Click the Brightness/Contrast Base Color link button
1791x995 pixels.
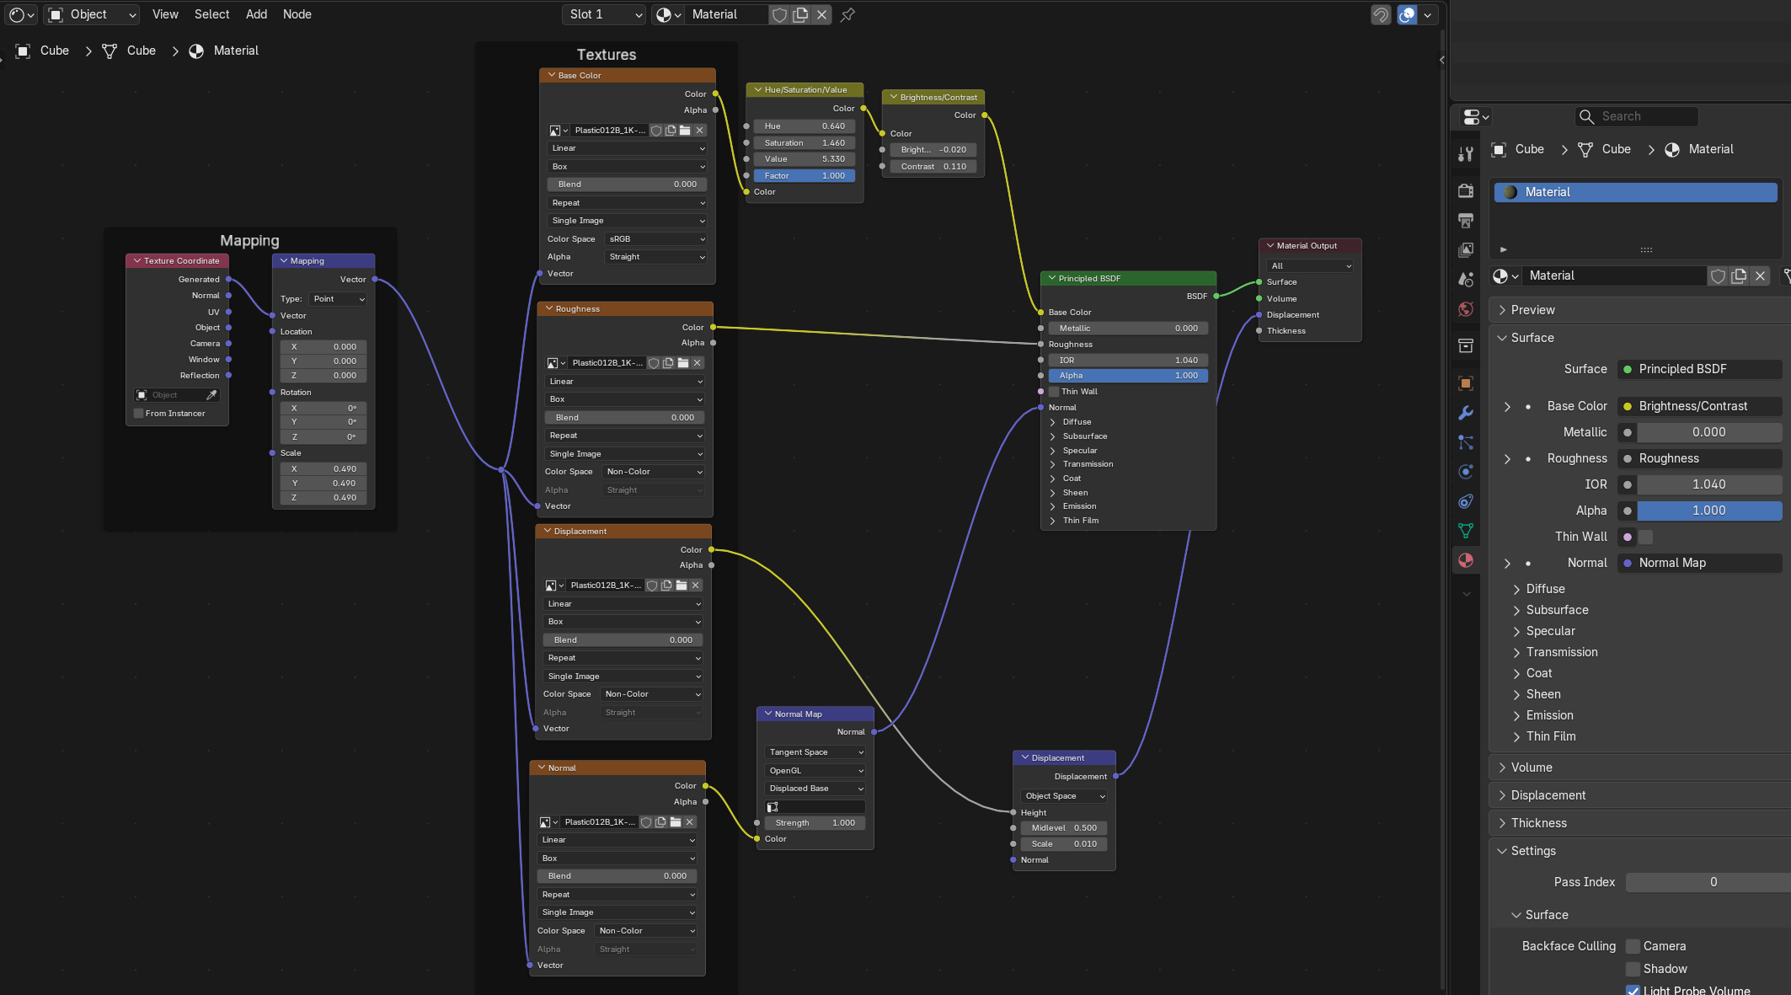click(1700, 406)
